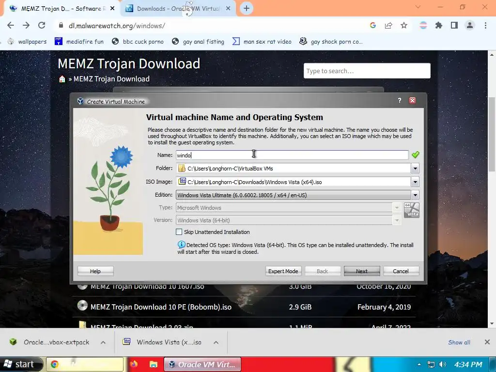Viewport: 496px width, 372px height.
Task: Open the disabled Version dropdown
Action: pyautogui.click(x=396, y=220)
